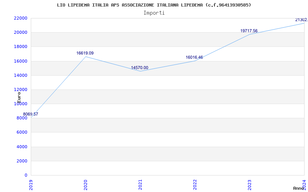The image size is (308, 192).
Task: Click the y-axis value 6000
Action: click(22, 132)
